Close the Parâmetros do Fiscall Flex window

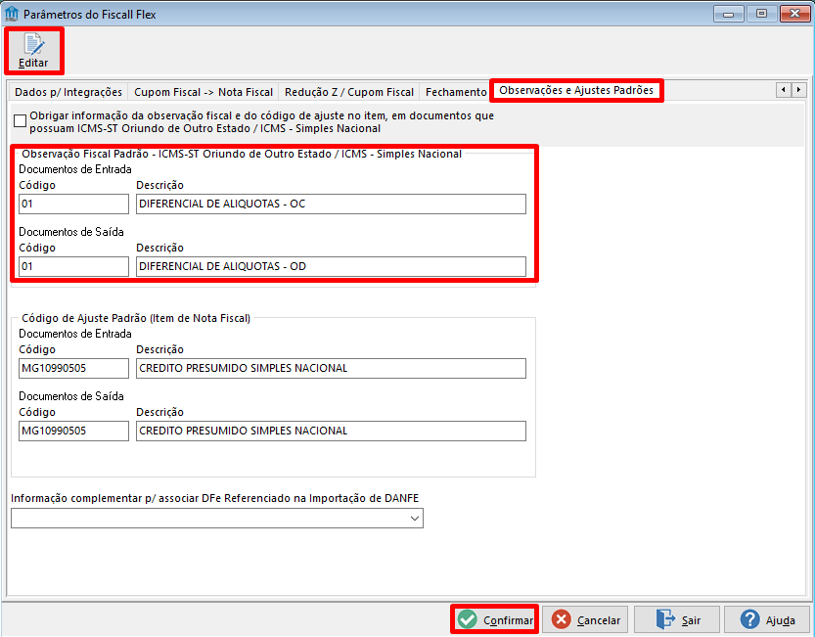click(x=794, y=14)
